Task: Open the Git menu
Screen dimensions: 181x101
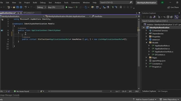Action: click(x=20, y=3)
